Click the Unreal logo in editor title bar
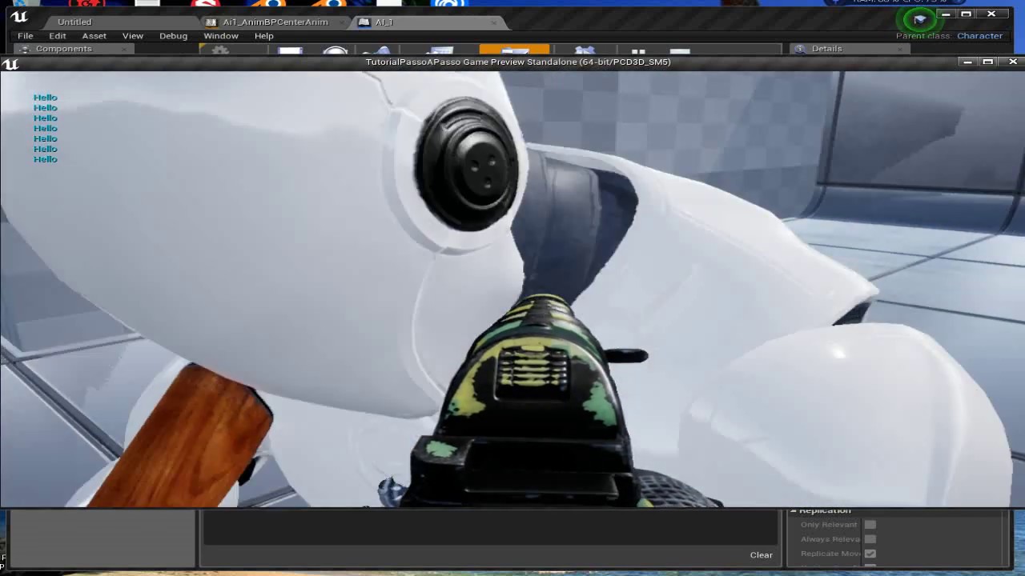Screen dimensions: 1025x576 pos(19,17)
